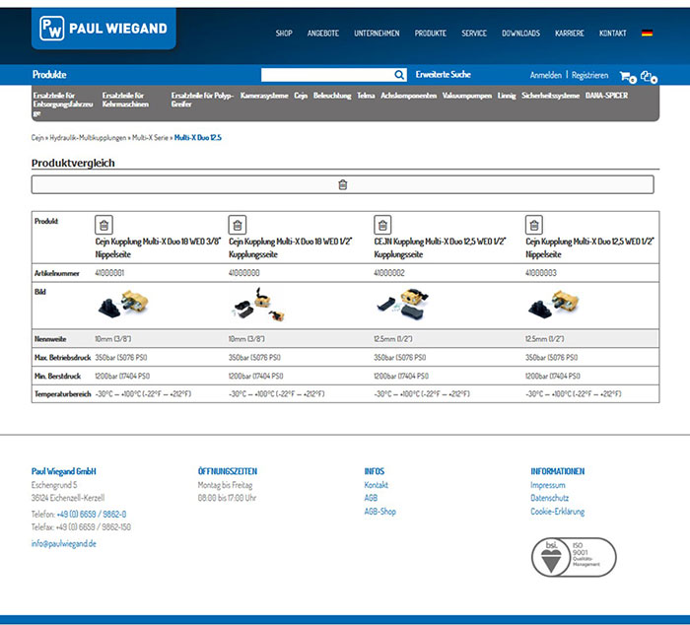Open Ersatzteile für Polyp-Greifer category

click(x=202, y=100)
